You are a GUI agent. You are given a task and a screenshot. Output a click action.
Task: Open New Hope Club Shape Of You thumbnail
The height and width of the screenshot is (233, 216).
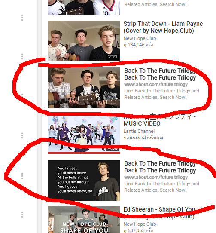click(84, 220)
